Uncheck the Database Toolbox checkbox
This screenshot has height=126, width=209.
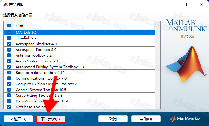click(x=9, y=107)
